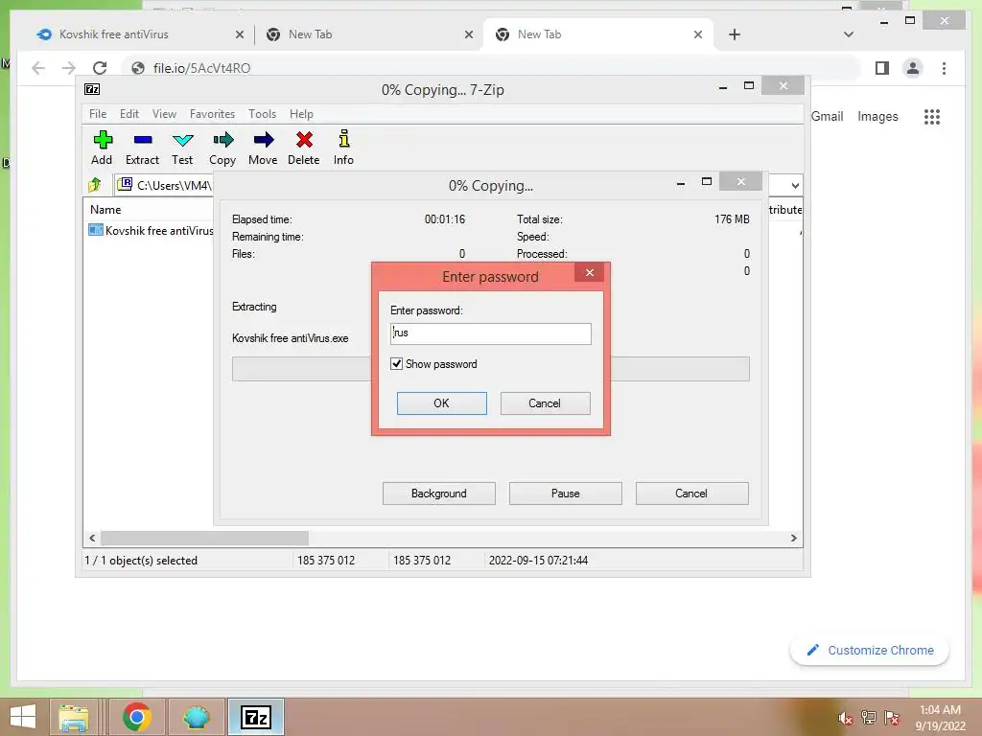Screen dimensions: 982x736
Task: Open the Favorites menu
Action: pyautogui.click(x=212, y=114)
